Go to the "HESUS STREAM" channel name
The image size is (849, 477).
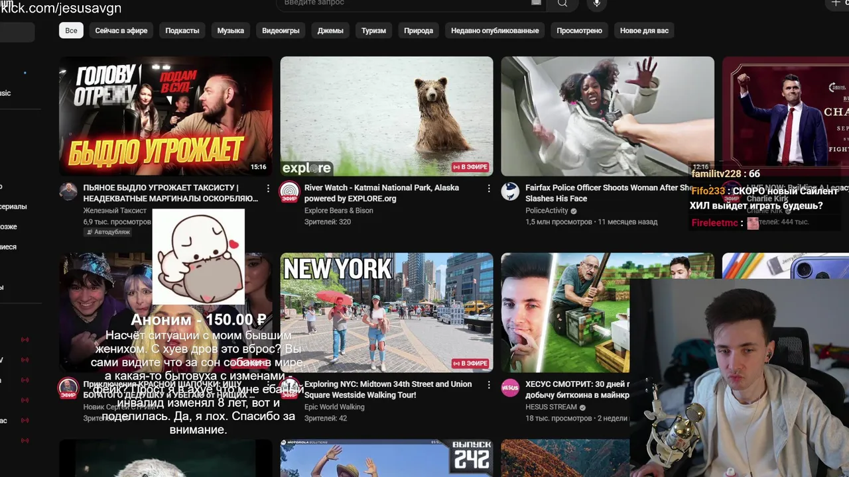(551, 407)
